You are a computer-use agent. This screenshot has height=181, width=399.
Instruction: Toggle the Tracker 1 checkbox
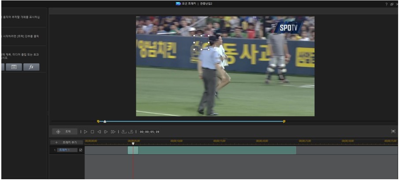[81, 150]
